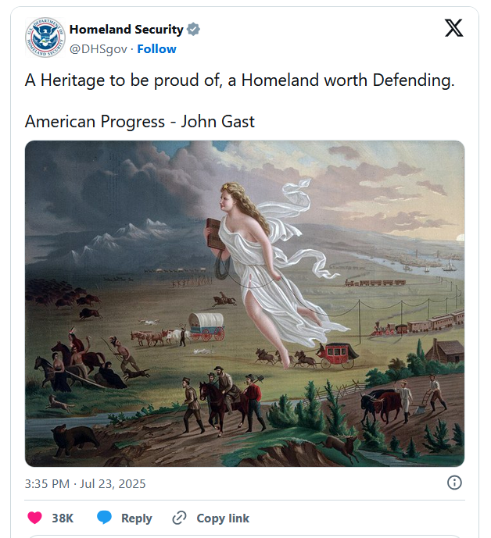This screenshot has height=538, width=491.
Task: Open the 3:35 PM · Jul 23, 2025 timestamp
Action: click(85, 484)
